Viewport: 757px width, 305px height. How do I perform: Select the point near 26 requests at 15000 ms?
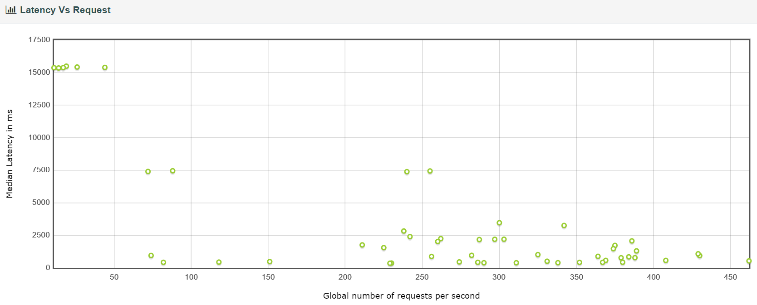77,67
